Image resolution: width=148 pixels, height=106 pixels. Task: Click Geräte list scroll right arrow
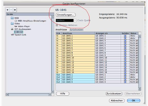click(50, 94)
